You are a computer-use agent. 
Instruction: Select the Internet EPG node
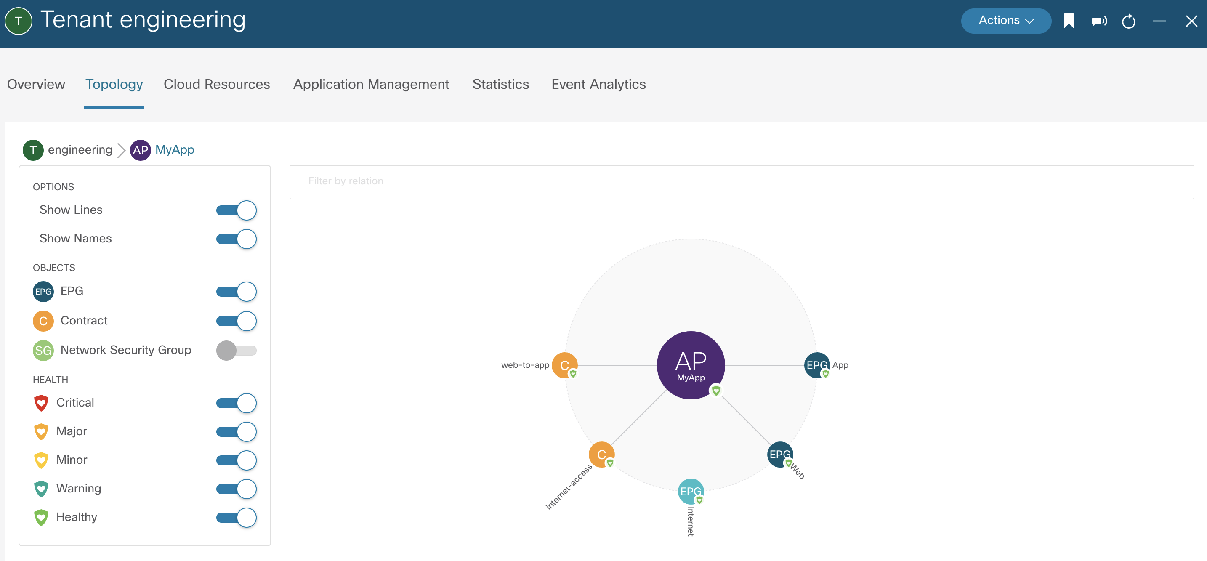(690, 491)
